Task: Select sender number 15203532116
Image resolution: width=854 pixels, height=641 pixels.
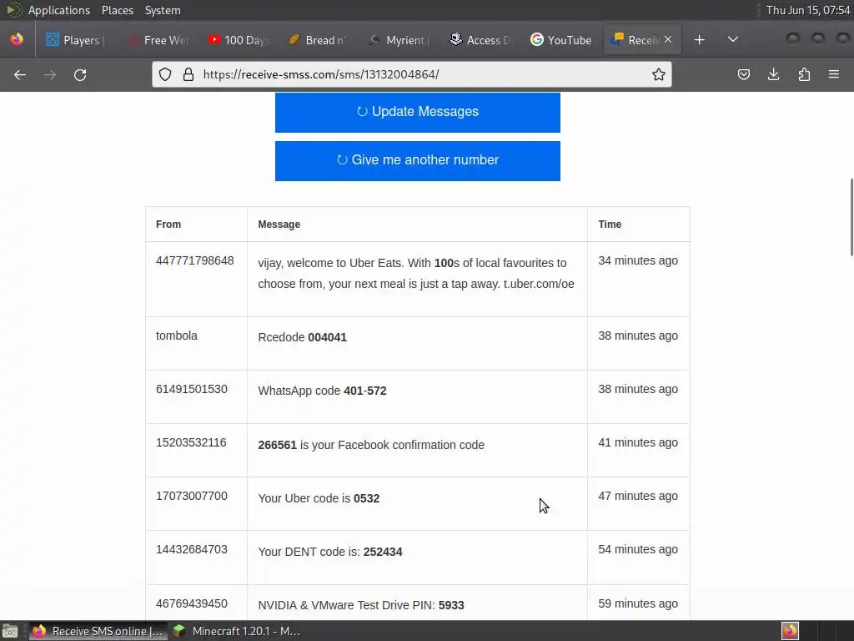Action: tap(191, 442)
